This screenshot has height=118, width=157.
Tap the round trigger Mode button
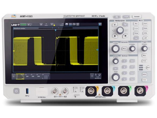coord(148,68)
